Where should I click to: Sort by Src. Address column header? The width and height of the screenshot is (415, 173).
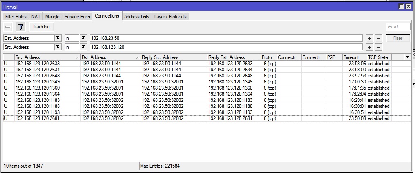point(47,57)
